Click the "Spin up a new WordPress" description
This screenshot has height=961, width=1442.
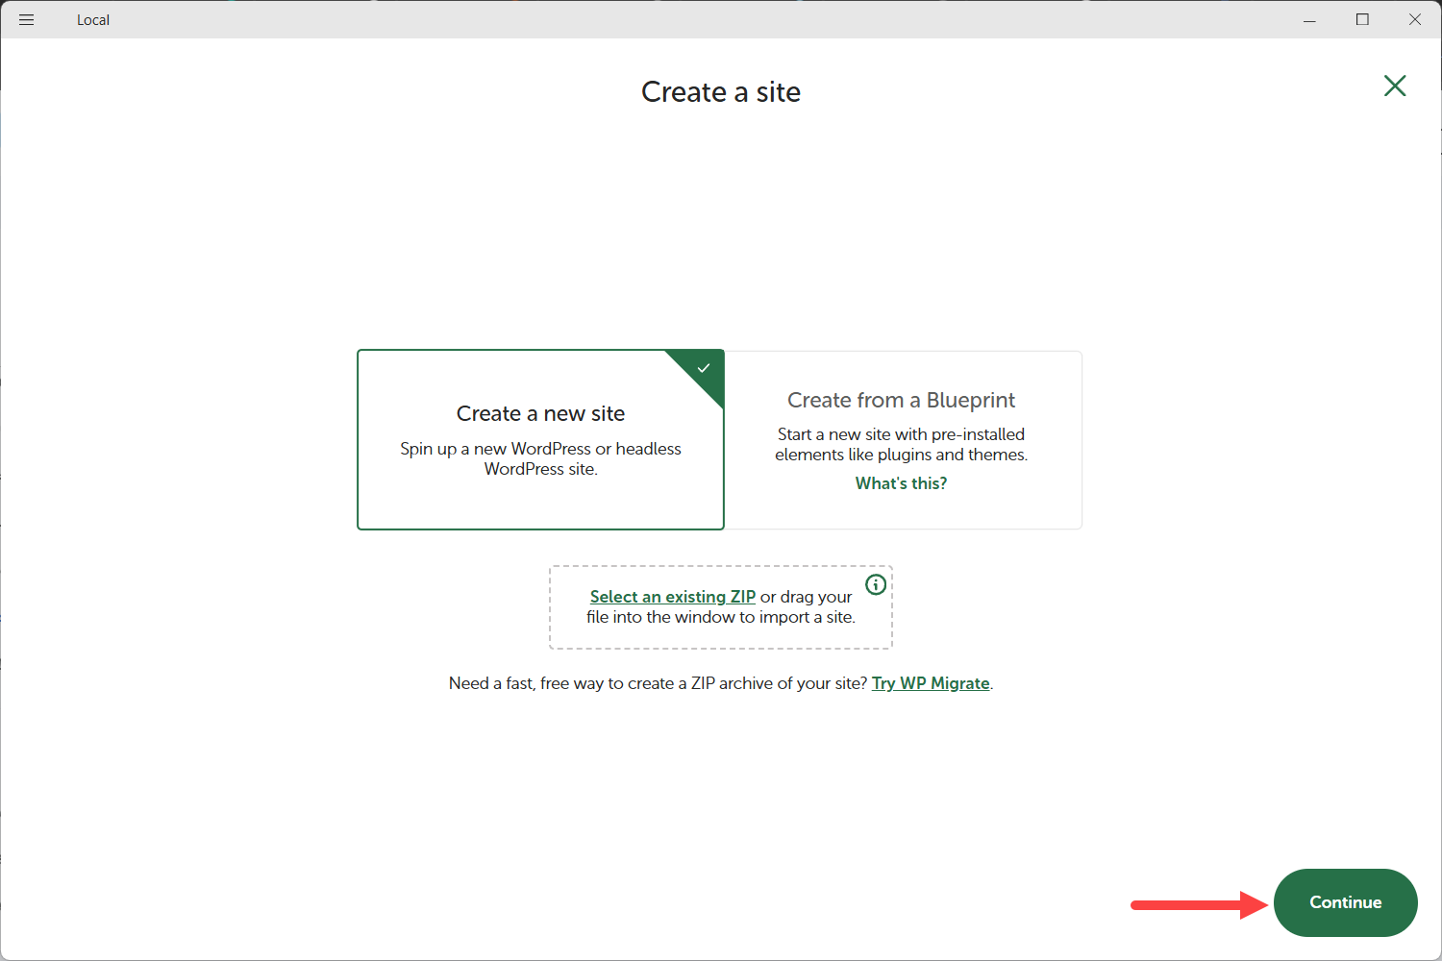pyautogui.click(x=540, y=458)
